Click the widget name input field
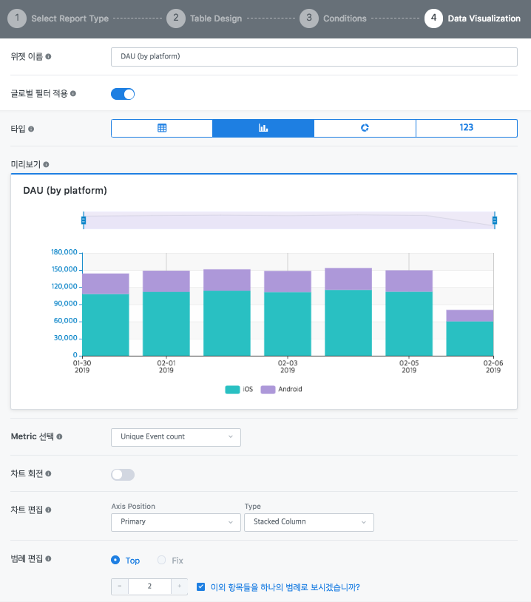The image size is (531, 602). (x=314, y=57)
